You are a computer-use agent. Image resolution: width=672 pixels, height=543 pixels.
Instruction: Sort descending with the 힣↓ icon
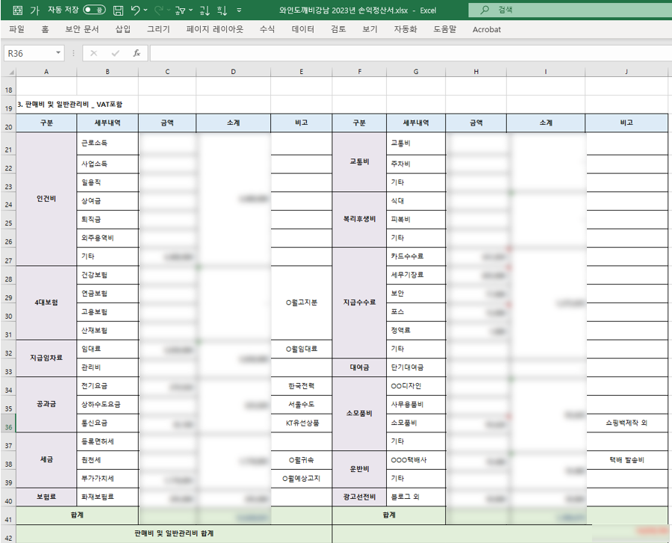222,10
